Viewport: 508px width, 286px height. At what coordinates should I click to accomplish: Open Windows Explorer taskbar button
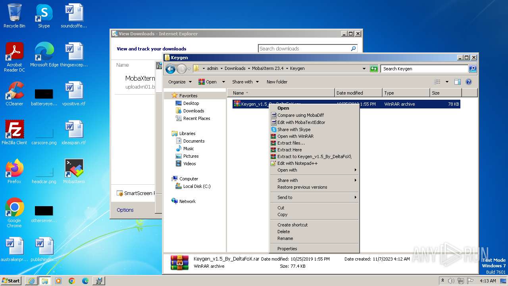pyautogui.click(x=44, y=281)
